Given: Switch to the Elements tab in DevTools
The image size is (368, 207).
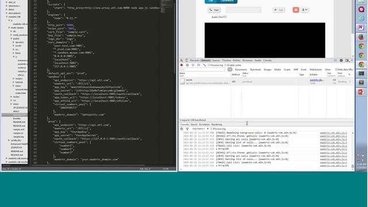Looking at the screenshot, I should click(194, 60).
